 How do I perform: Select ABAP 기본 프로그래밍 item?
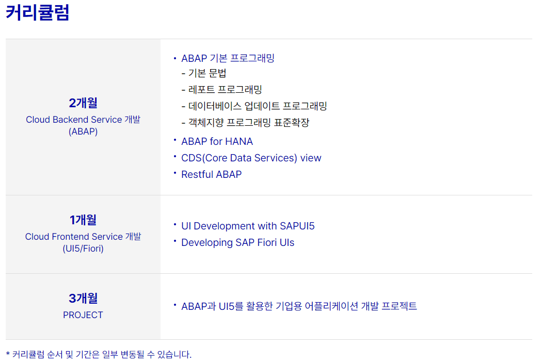[228, 58]
